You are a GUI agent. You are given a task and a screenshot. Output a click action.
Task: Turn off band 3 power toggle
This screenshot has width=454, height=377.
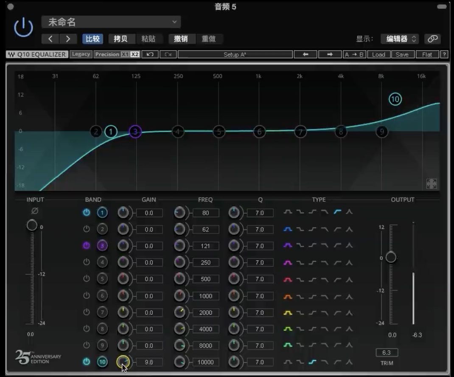tap(87, 246)
